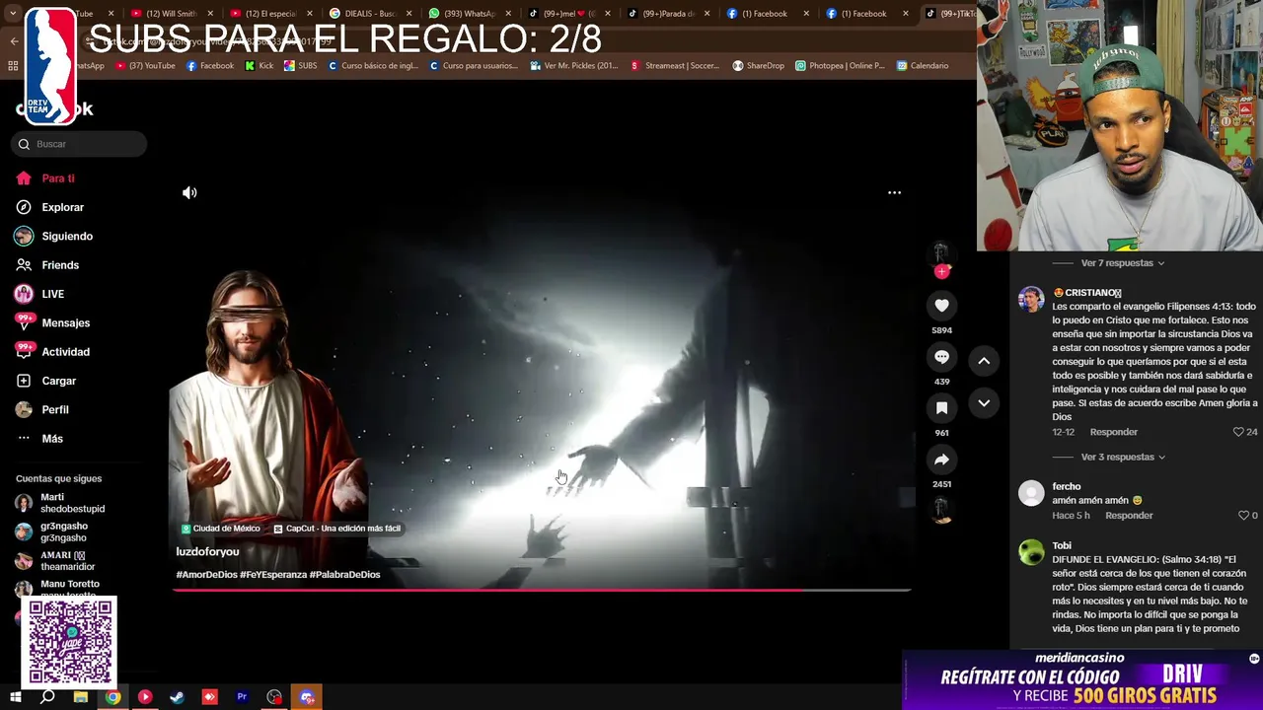Share the video with the arrow icon
The image size is (1263, 710).
click(941, 460)
